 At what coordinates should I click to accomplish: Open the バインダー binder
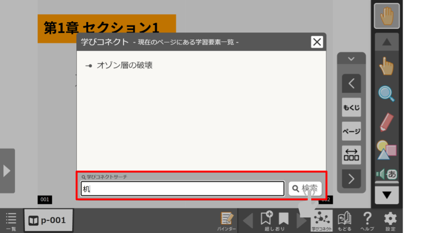227,220
